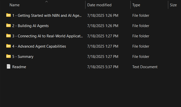Click the Text Document type label
This screenshot has width=181, height=107.
pos(145,67)
